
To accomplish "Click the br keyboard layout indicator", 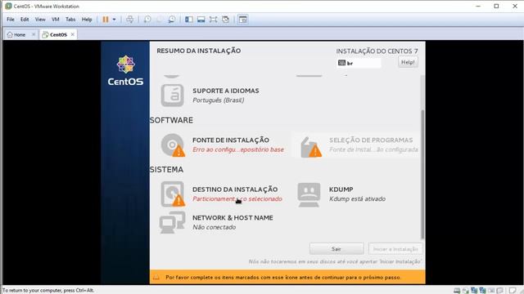I will 359,63.
